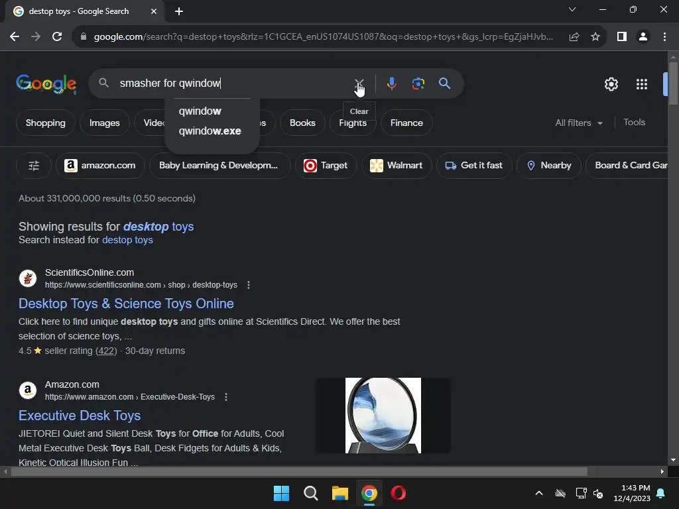Switch to Images results tab
This screenshot has width=679, height=509.
point(104,123)
